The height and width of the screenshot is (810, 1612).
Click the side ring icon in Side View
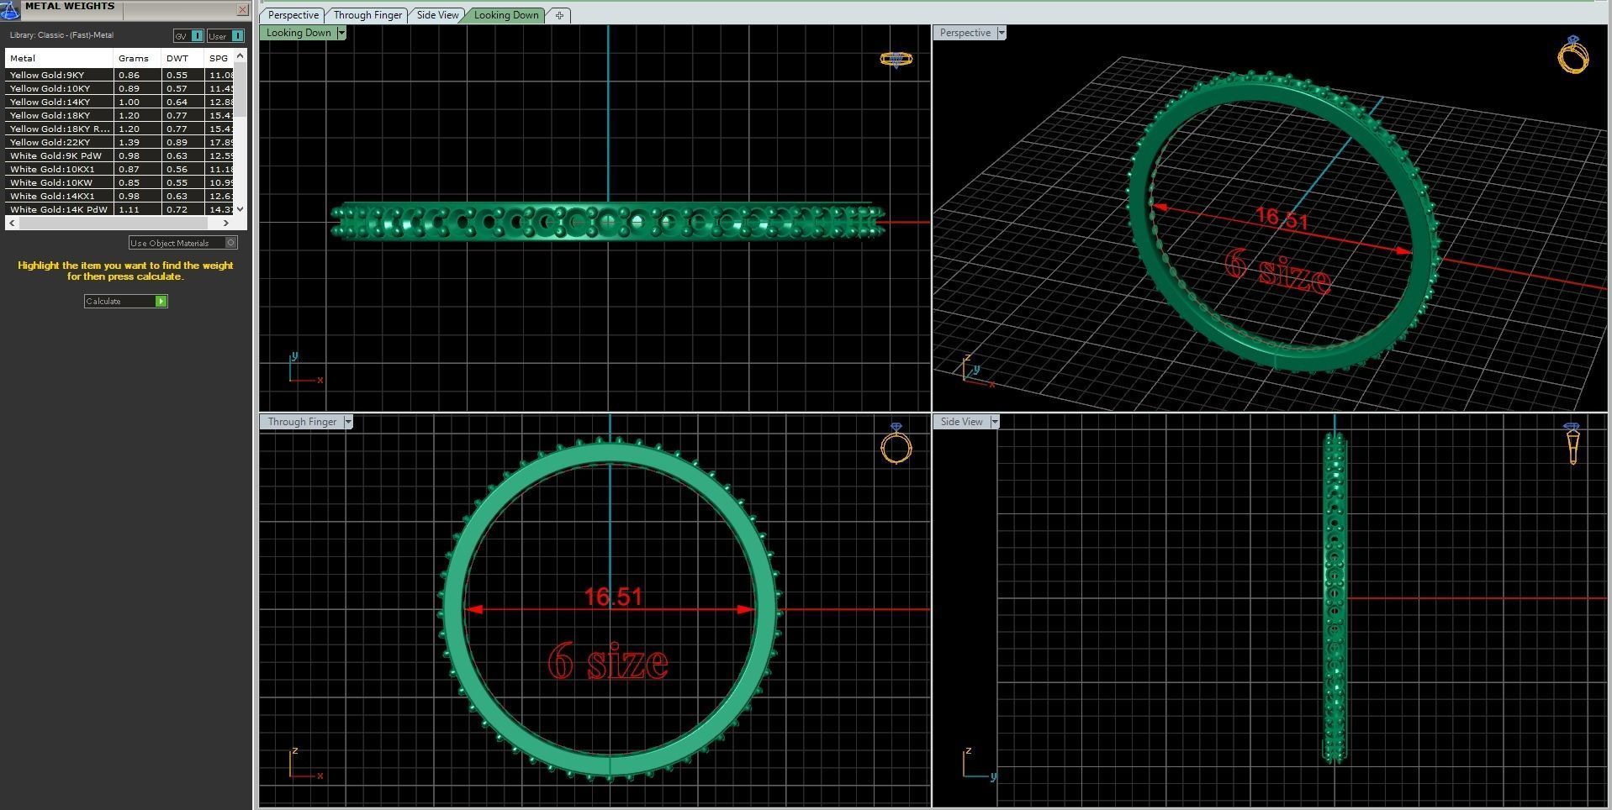(1572, 444)
